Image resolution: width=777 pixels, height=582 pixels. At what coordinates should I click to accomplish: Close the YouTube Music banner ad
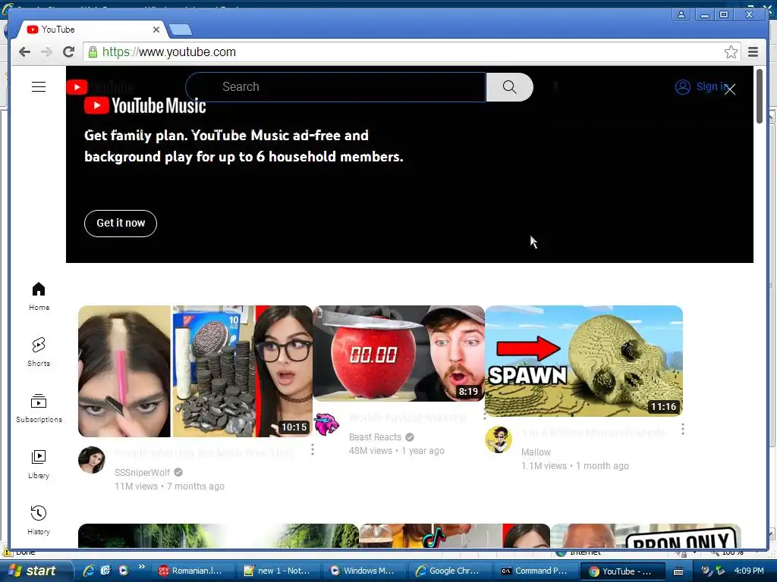coord(729,89)
